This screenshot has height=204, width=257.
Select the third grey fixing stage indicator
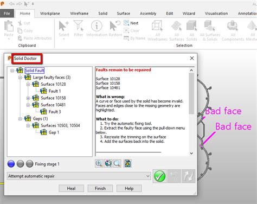(29, 164)
